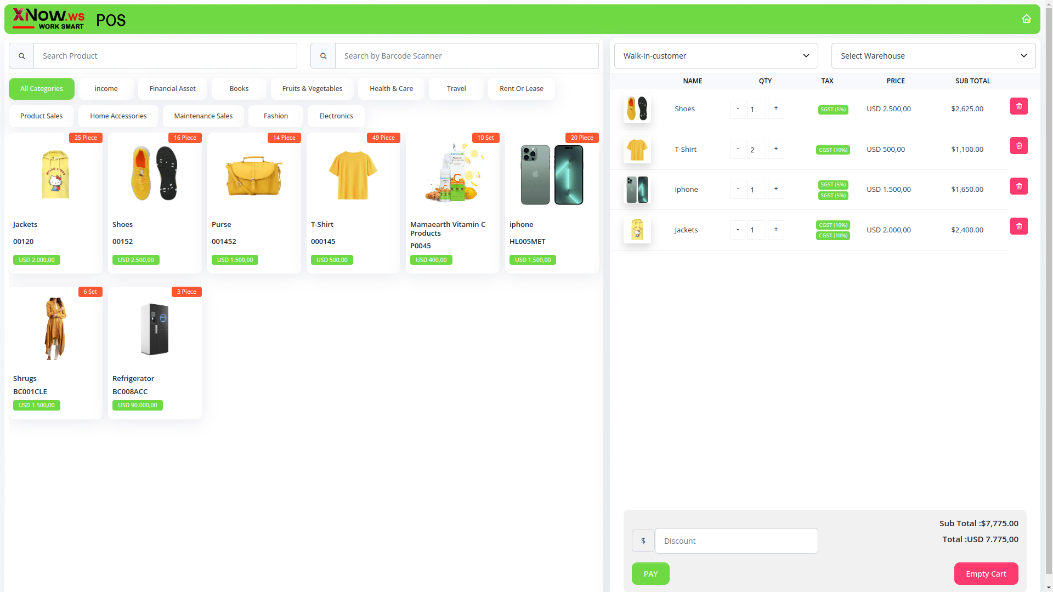Decrease T-Shirt quantity with minus button
The height and width of the screenshot is (592, 1053).
[738, 149]
